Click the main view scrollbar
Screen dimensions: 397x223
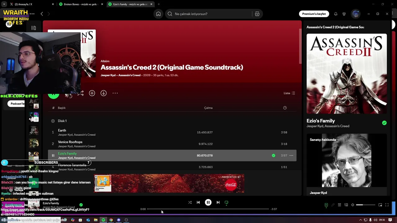[300, 46]
